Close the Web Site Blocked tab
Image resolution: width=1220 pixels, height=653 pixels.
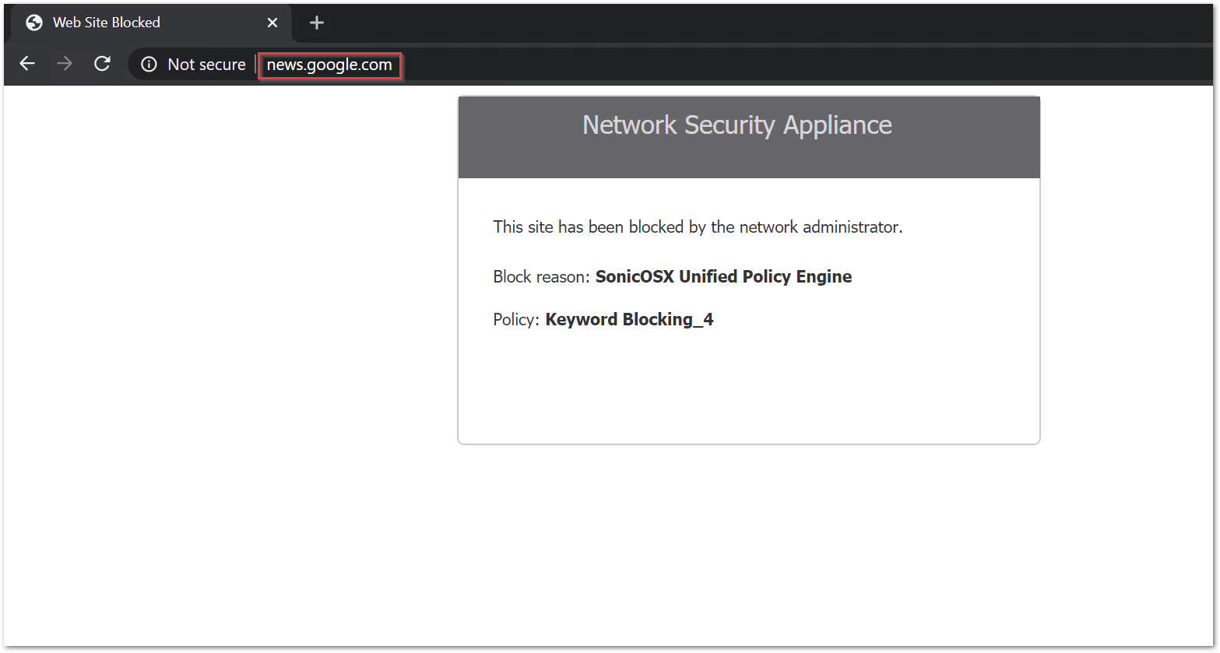pyautogui.click(x=272, y=23)
